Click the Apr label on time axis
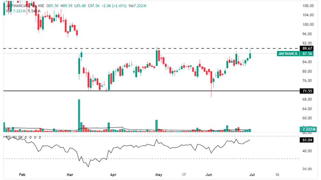The width and height of the screenshot is (321, 180). click(x=113, y=175)
